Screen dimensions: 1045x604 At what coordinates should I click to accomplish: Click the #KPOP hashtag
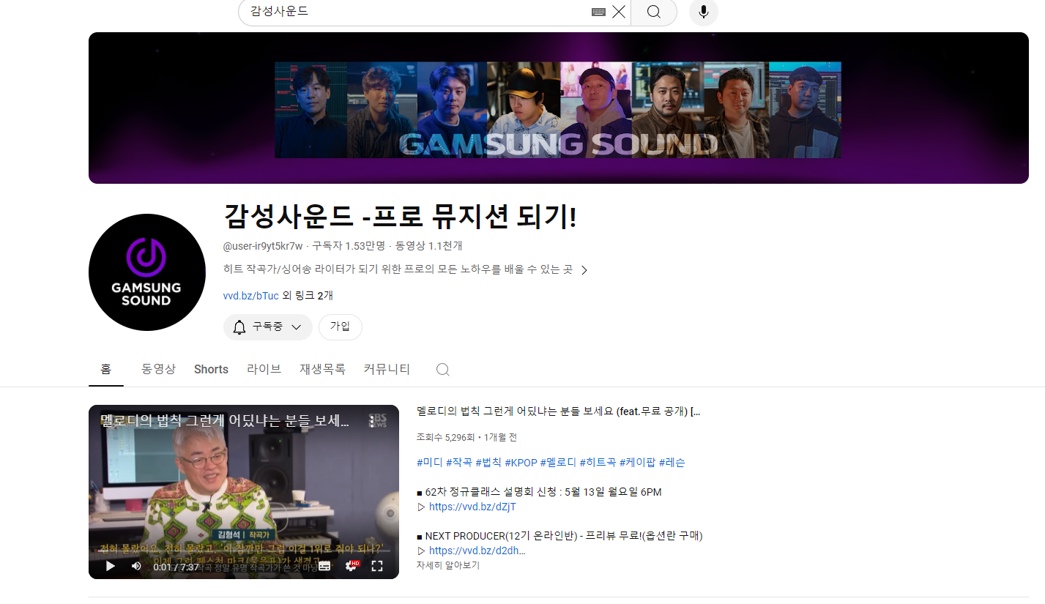(521, 463)
